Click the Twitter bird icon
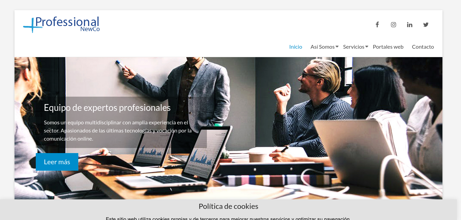This screenshot has height=220, width=461. pyautogui.click(x=426, y=25)
